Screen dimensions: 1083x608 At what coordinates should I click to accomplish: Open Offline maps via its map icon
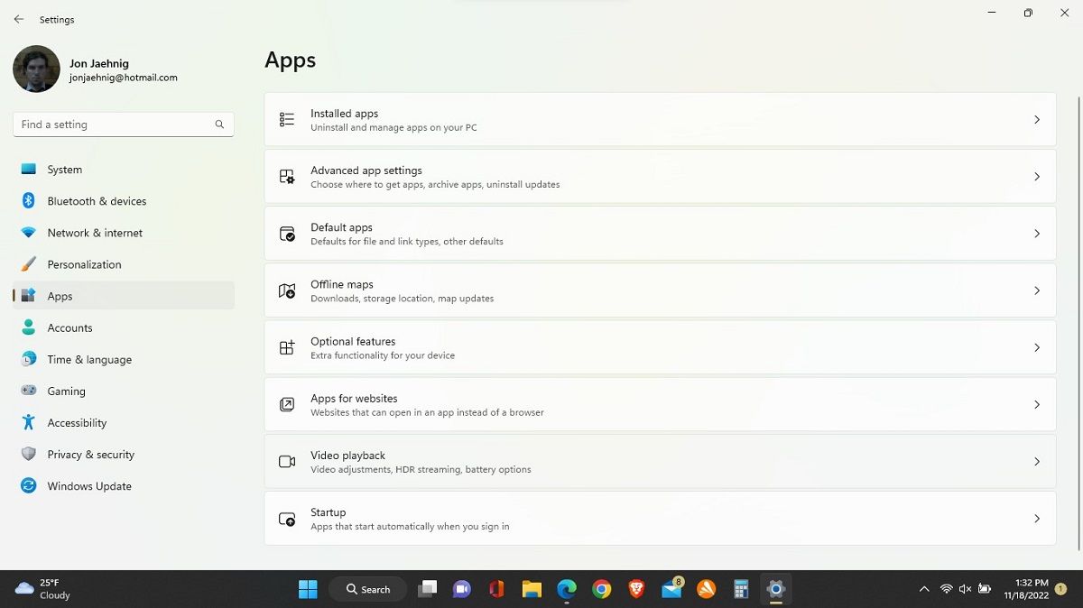(286, 290)
